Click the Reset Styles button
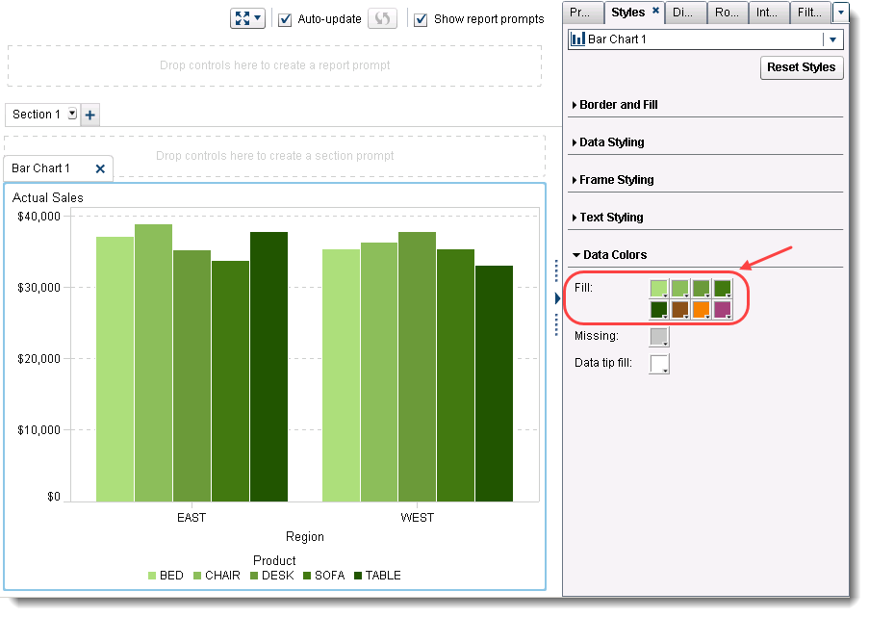Image resolution: width=869 pixels, height=617 pixels. tap(802, 67)
